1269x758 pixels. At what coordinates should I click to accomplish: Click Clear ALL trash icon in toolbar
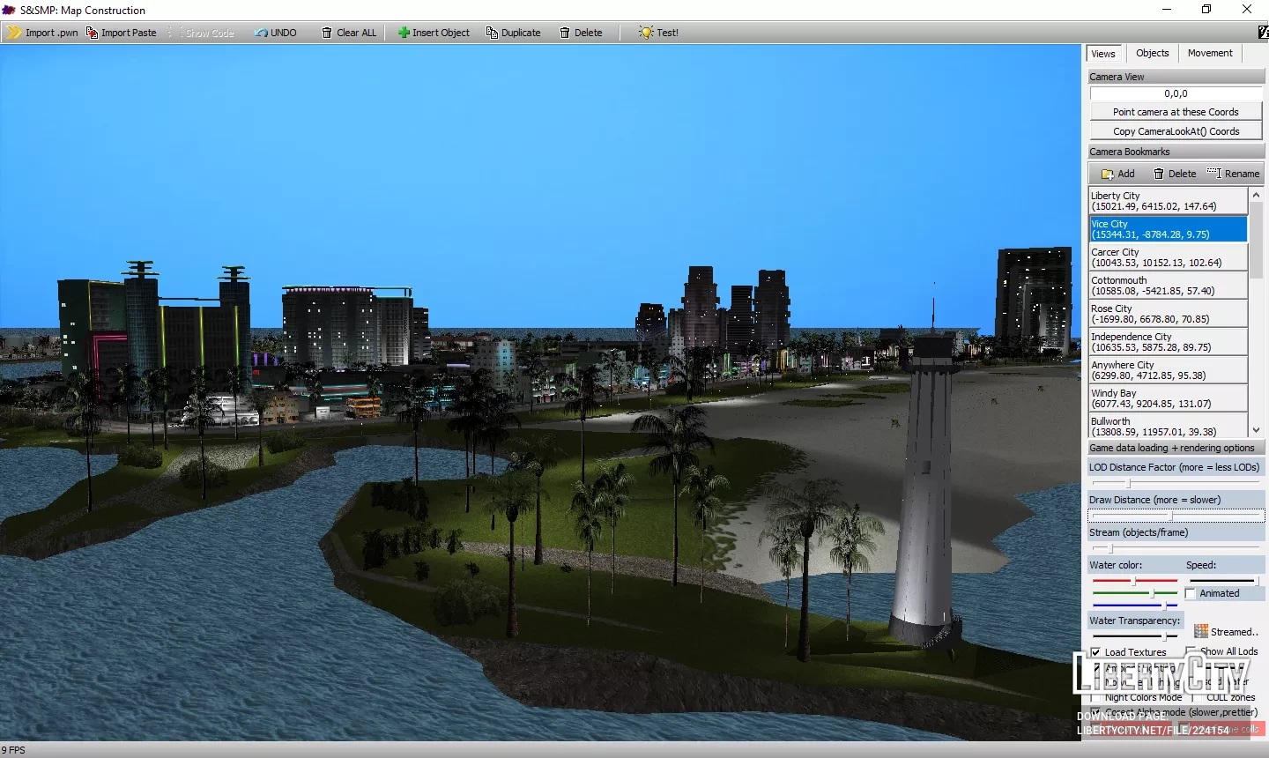coord(327,33)
